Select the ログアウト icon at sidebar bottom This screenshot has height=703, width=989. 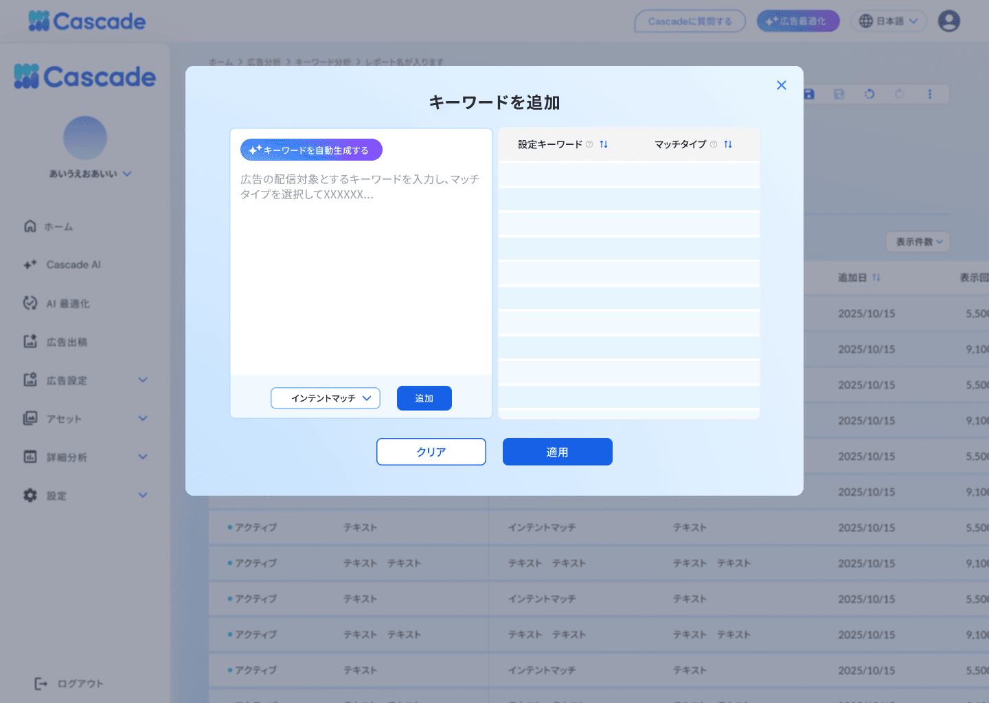pos(39,683)
